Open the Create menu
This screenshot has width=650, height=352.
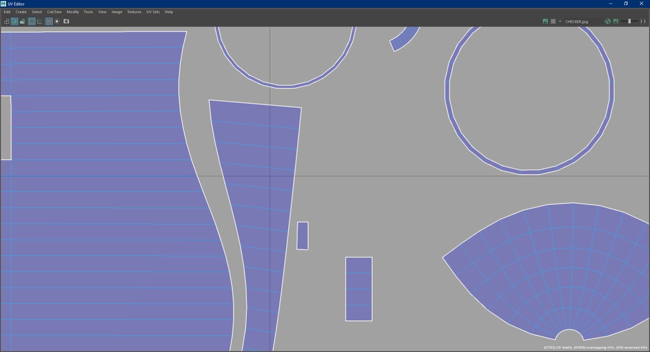[x=21, y=12]
